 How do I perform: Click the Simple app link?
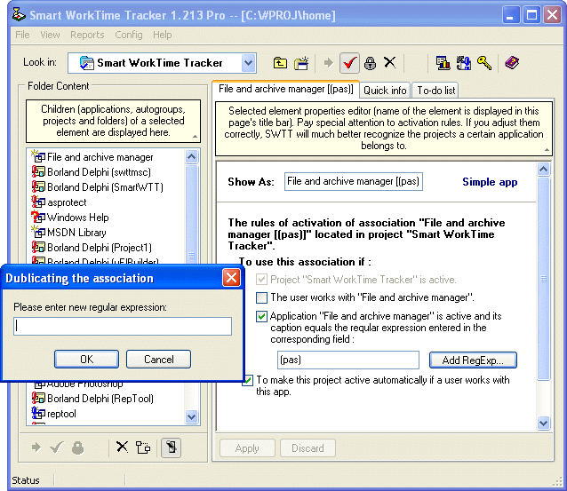tap(490, 182)
